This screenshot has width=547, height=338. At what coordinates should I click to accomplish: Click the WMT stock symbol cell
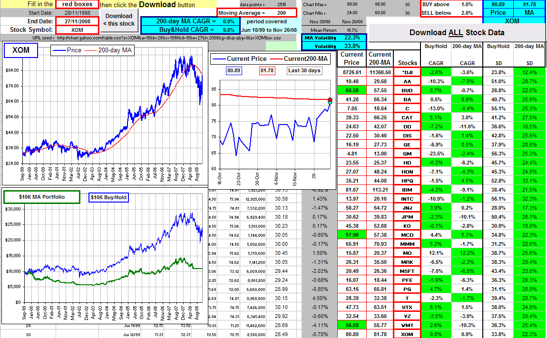pos(407,326)
